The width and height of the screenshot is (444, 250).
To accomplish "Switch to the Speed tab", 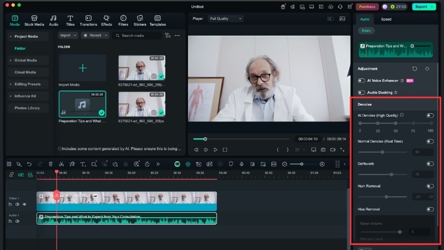I will 386,19.
